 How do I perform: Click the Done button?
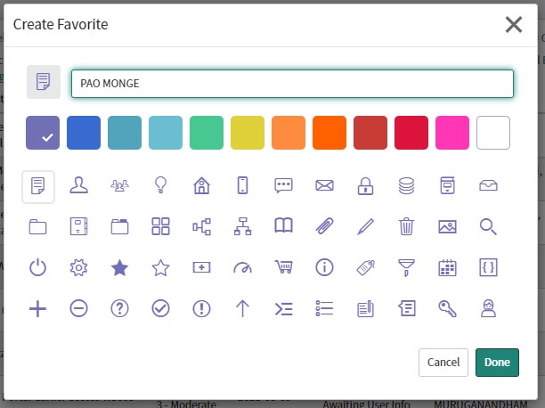tap(497, 363)
